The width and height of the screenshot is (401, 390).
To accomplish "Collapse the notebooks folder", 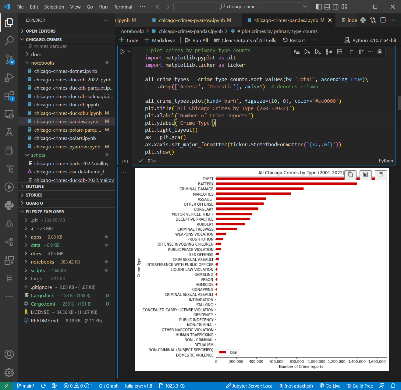I will click(x=43, y=63).
